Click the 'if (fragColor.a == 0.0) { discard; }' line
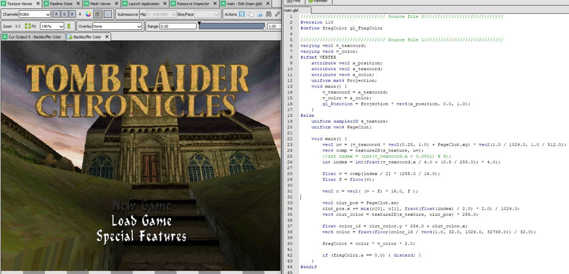The image size is (569, 274). [x=372, y=255]
